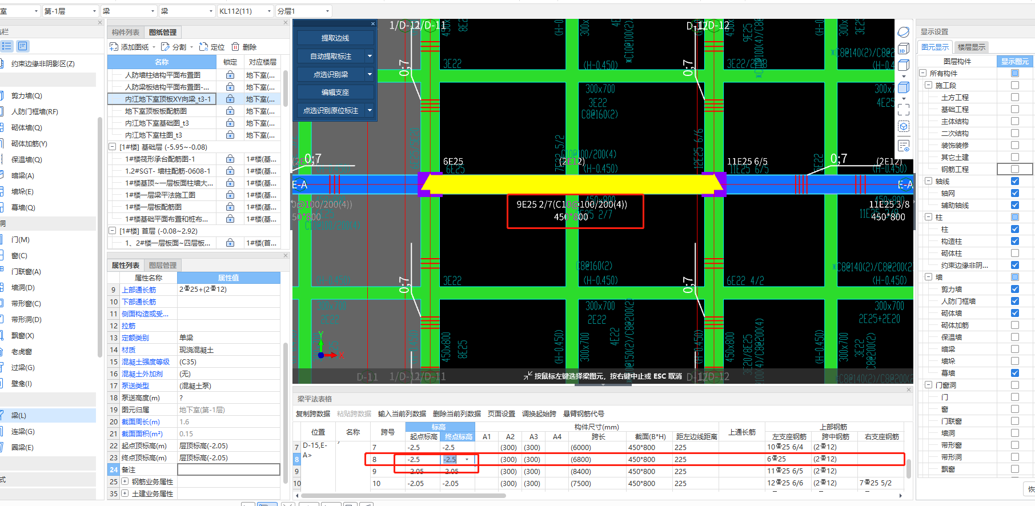Click the 分割 split icon
The height and width of the screenshot is (506, 1035).
[x=165, y=47]
